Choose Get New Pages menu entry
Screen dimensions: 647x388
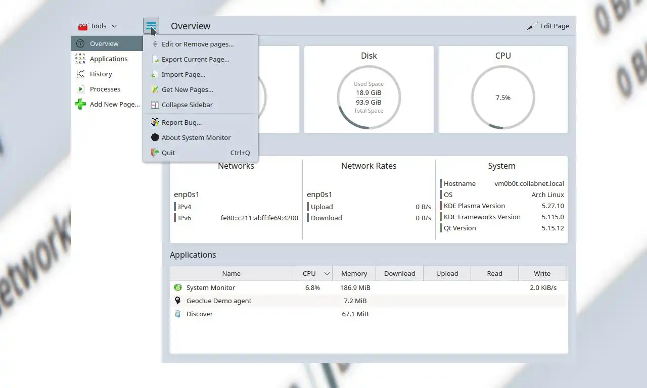pyautogui.click(x=201, y=89)
